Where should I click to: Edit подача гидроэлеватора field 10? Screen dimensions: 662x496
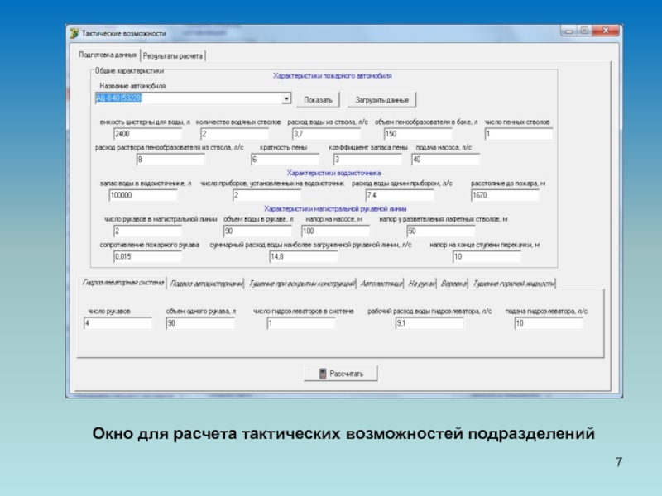[549, 323]
